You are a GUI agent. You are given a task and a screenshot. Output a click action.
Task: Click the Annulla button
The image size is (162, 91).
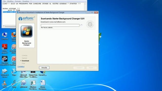click(x=44, y=68)
